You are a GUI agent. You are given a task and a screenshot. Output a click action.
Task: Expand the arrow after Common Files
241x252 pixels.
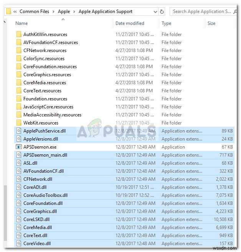point(53,11)
